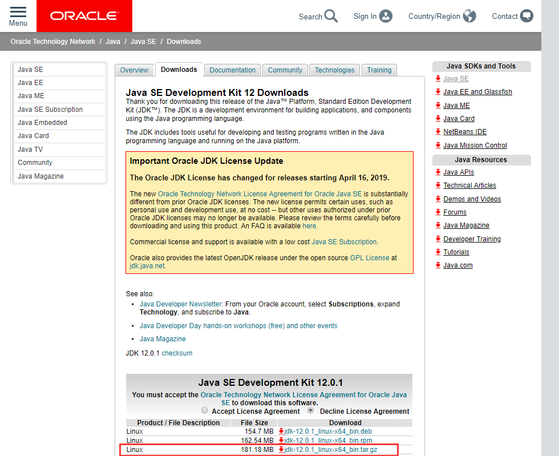
Task: Click the Oracle logo
Action: [84, 16]
